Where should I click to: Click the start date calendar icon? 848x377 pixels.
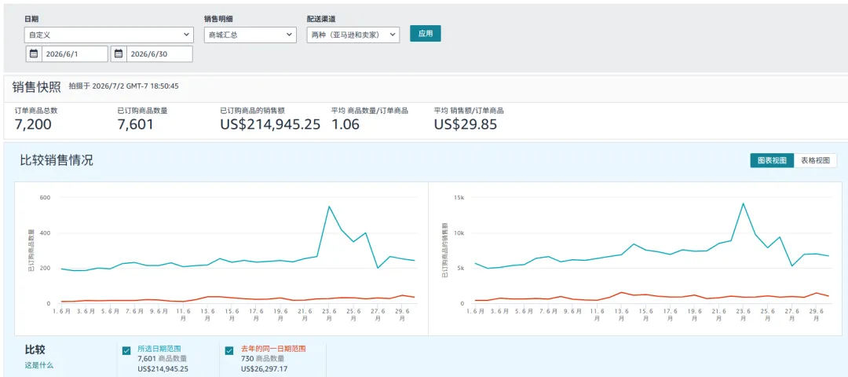pyautogui.click(x=34, y=54)
